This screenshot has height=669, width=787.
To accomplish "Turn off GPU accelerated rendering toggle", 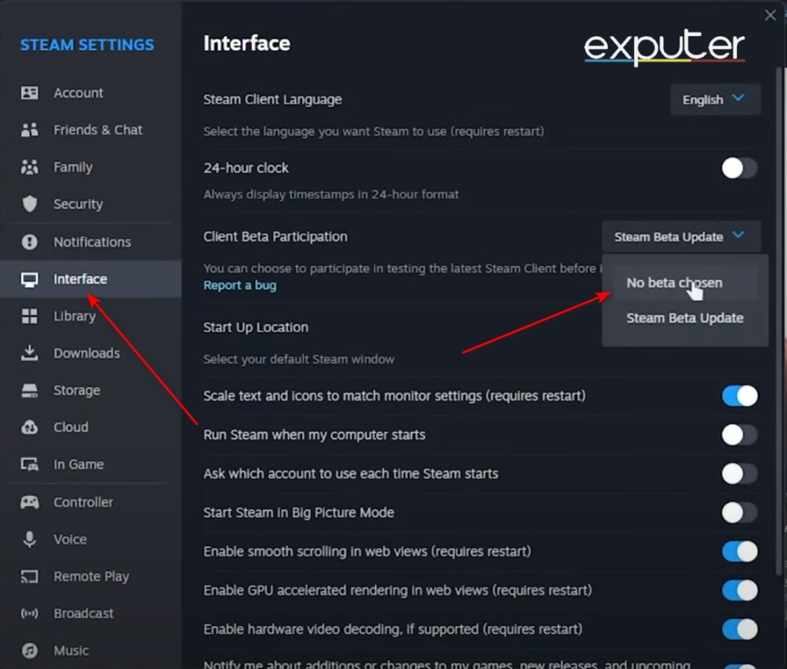I will pos(739,591).
